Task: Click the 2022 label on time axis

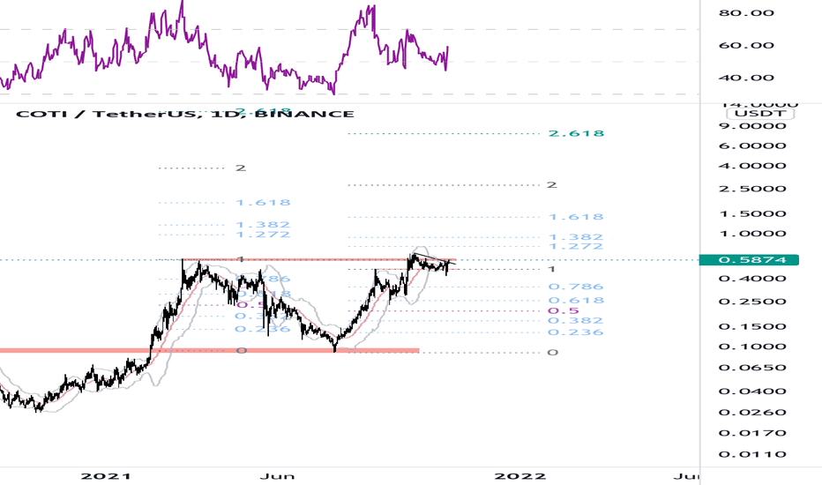Action: 520,476
